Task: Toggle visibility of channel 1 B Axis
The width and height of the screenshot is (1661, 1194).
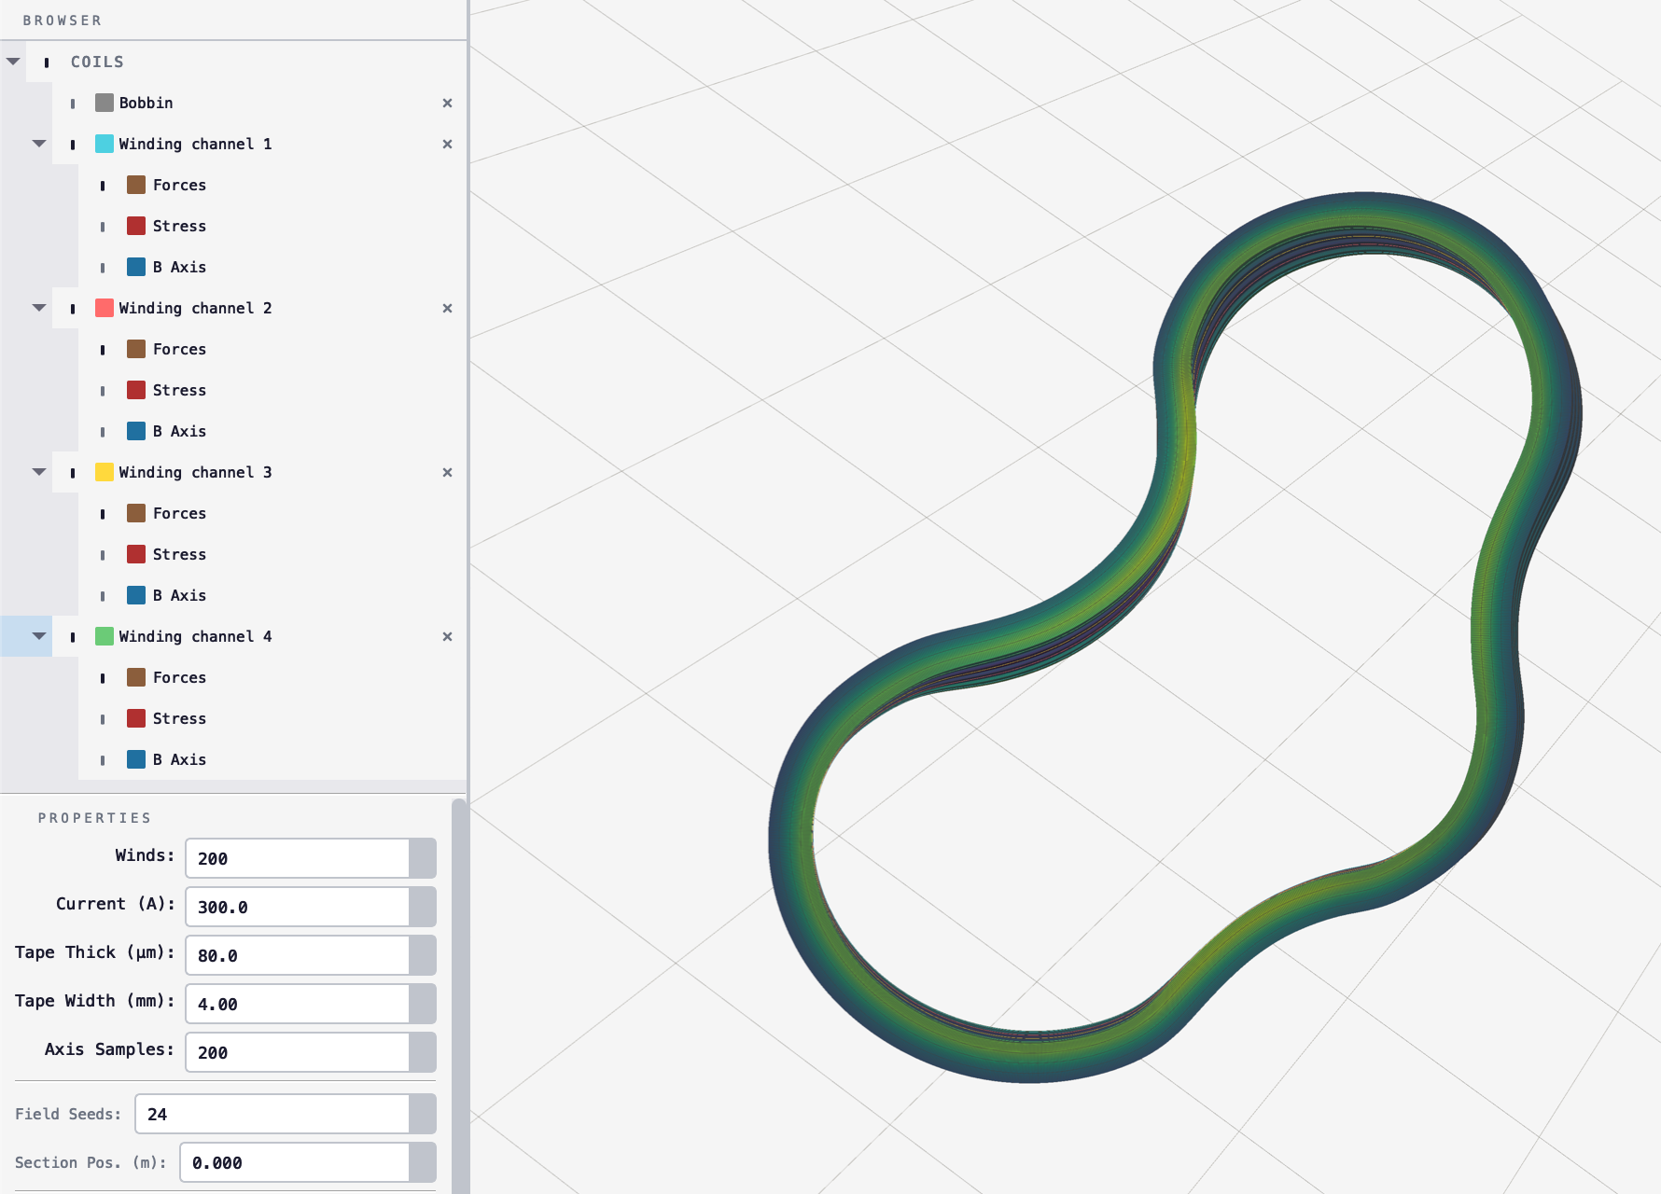Action: point(103,268)
